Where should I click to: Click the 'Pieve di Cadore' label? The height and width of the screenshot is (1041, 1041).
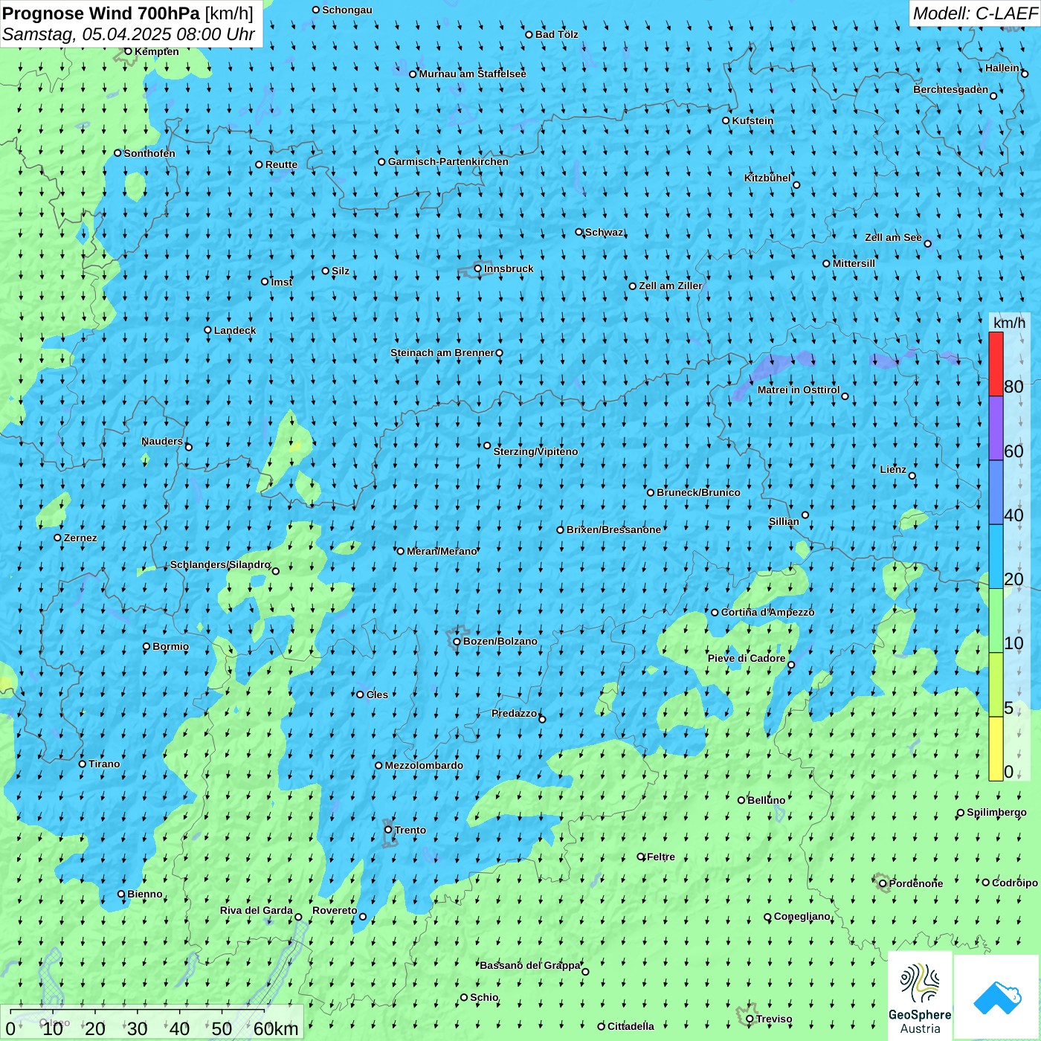point(747,658)
